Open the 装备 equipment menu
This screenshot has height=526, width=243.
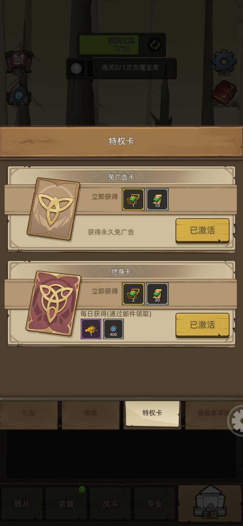[66, 504]
